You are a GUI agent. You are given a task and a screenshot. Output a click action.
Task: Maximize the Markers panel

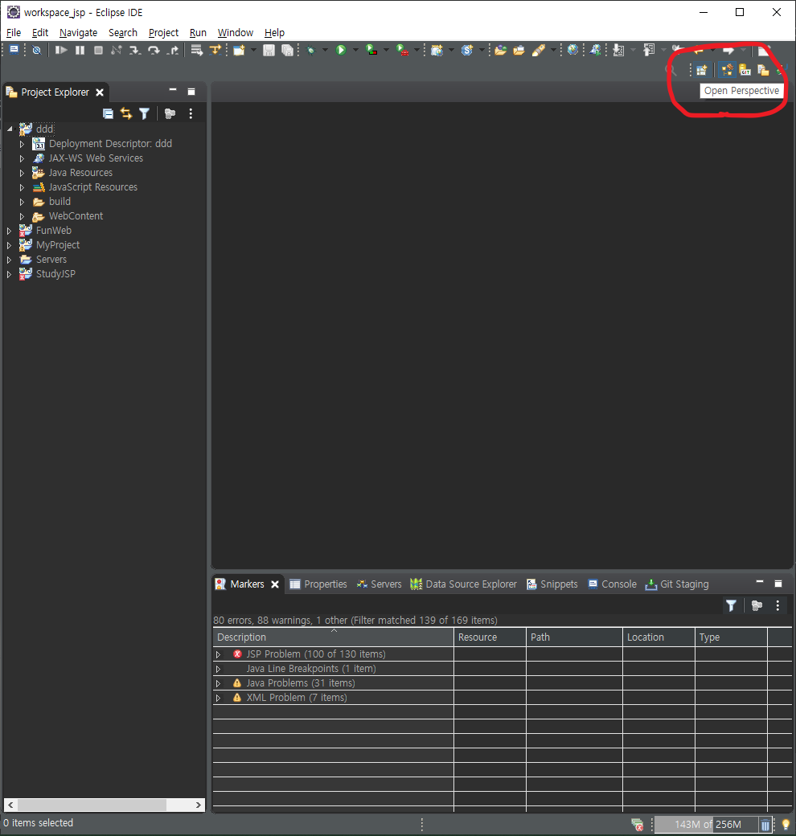coord(778,584)
